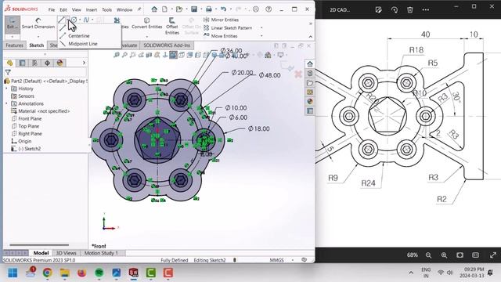Open the File menu
This screenshot has height=282, width=501.
pyautogui.click(x=52, y=9)
